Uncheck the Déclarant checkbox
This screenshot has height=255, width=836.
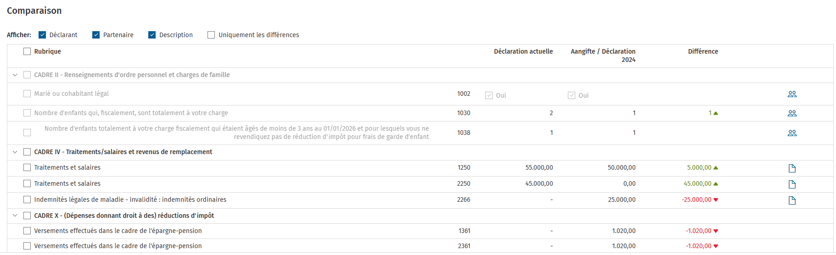pos(42,35)
